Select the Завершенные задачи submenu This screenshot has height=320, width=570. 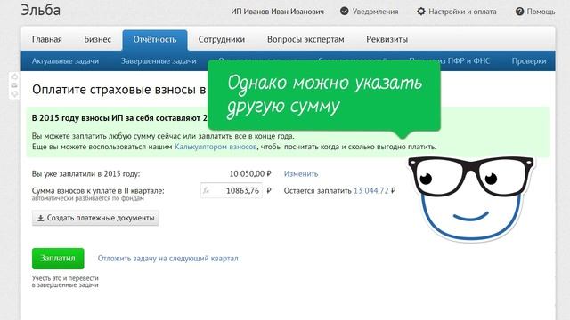tap(159, 61)
